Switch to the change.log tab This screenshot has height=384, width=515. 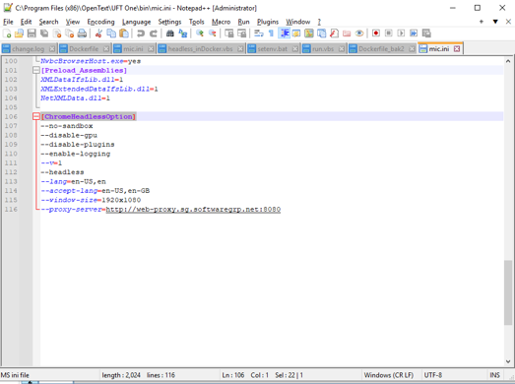tap(28, 49)
